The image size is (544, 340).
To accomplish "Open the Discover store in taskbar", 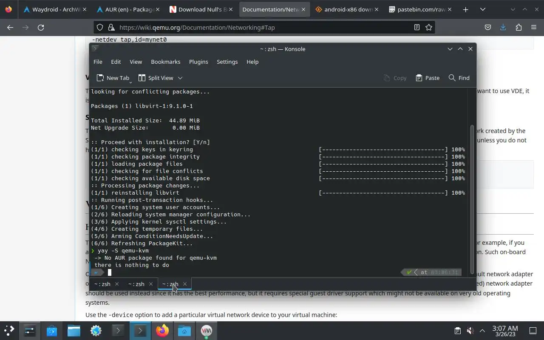I will (52, 330).
